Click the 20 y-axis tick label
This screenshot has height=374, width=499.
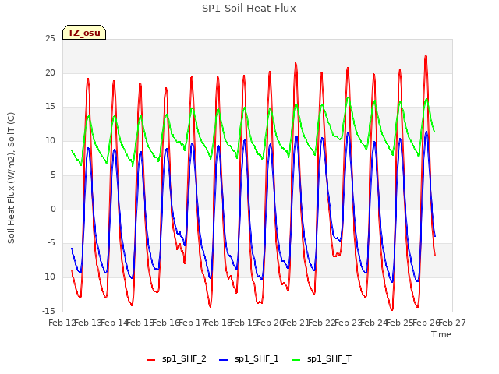(50, 72)
